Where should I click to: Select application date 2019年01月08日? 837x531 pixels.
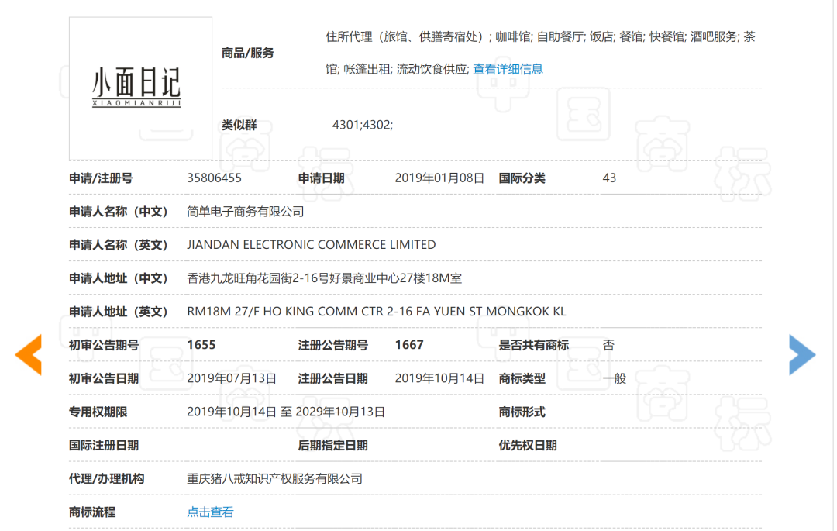point(439,178)
